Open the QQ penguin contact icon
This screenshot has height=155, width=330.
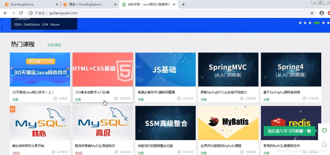324,144
